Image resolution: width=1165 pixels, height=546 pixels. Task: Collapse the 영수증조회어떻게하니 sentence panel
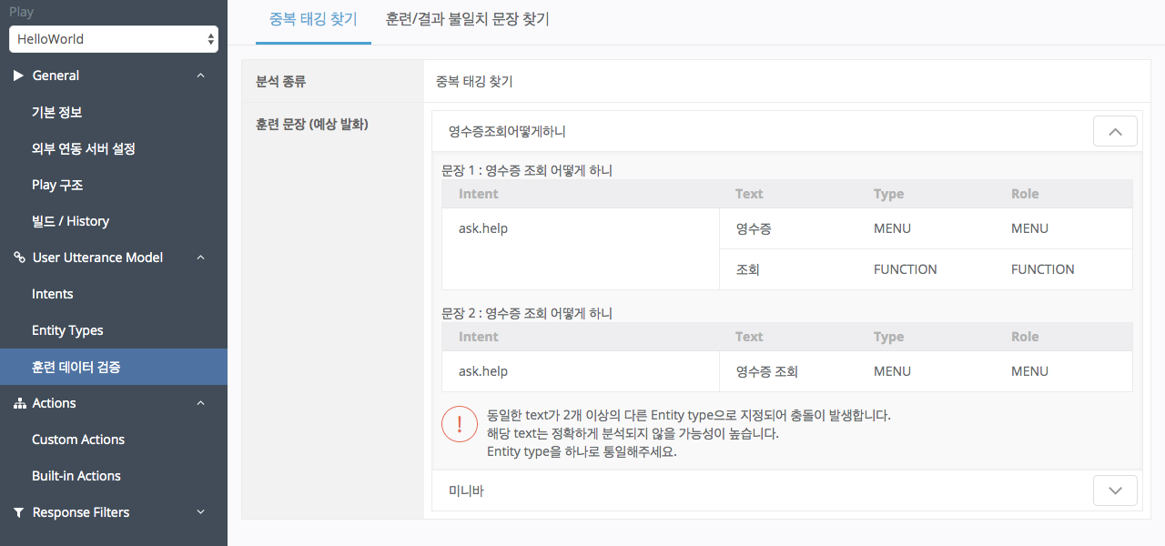1115,131
